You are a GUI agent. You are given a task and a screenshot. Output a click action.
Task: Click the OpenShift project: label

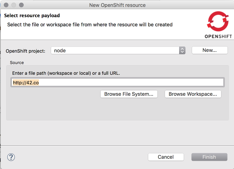pyautogui.click(x=26, y=51)
